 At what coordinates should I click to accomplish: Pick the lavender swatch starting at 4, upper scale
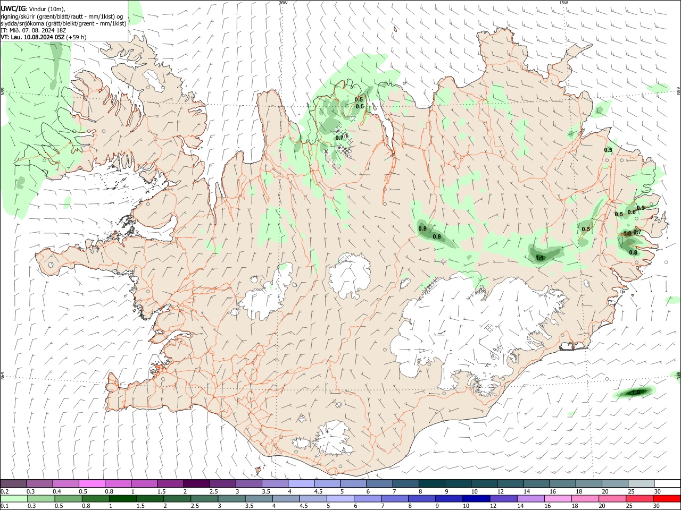[301, 483]
